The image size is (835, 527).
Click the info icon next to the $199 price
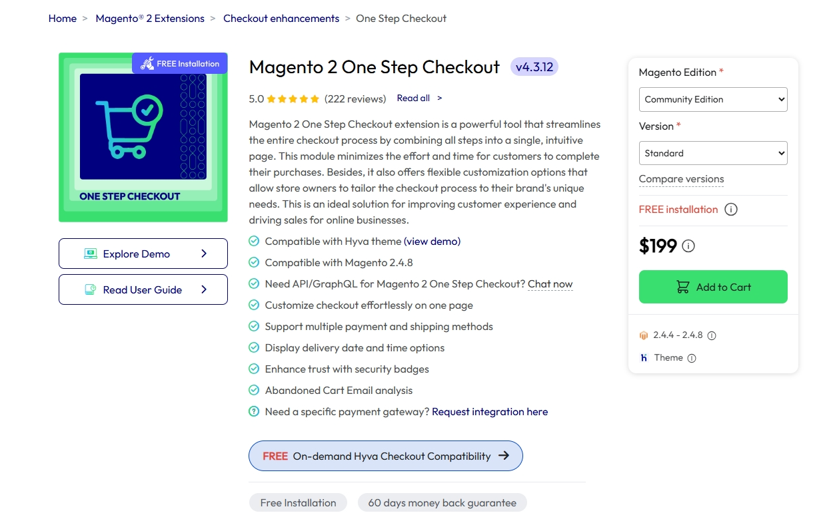(x=687, y=246)
